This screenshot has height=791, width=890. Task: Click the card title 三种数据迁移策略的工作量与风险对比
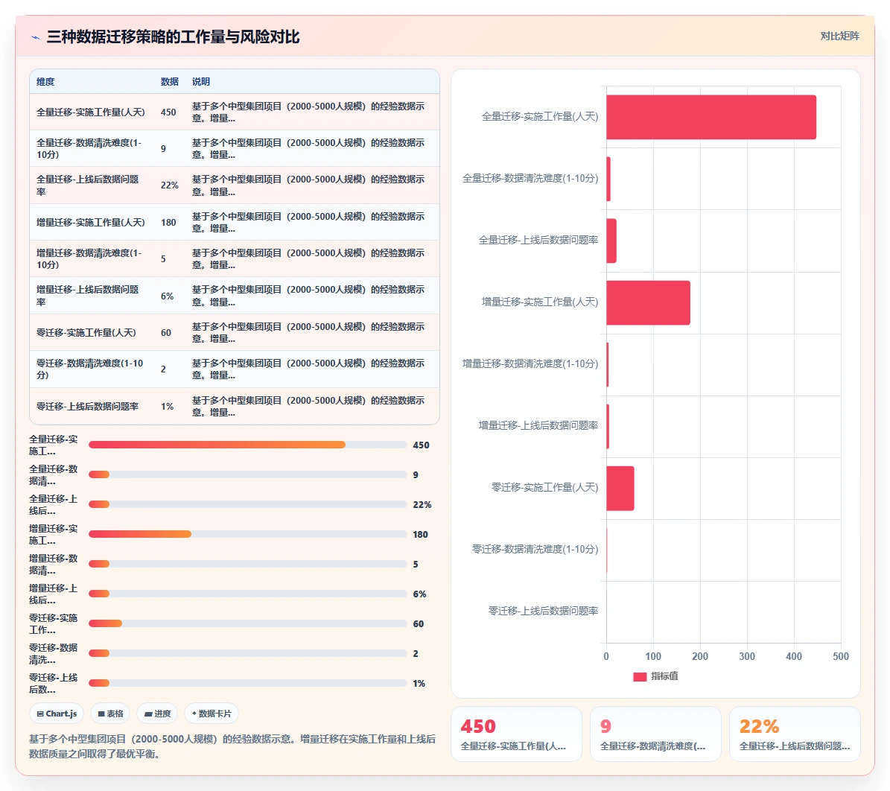pos(173,37)
